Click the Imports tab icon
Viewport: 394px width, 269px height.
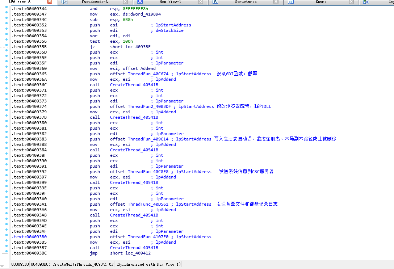click(x=366, y=2)
